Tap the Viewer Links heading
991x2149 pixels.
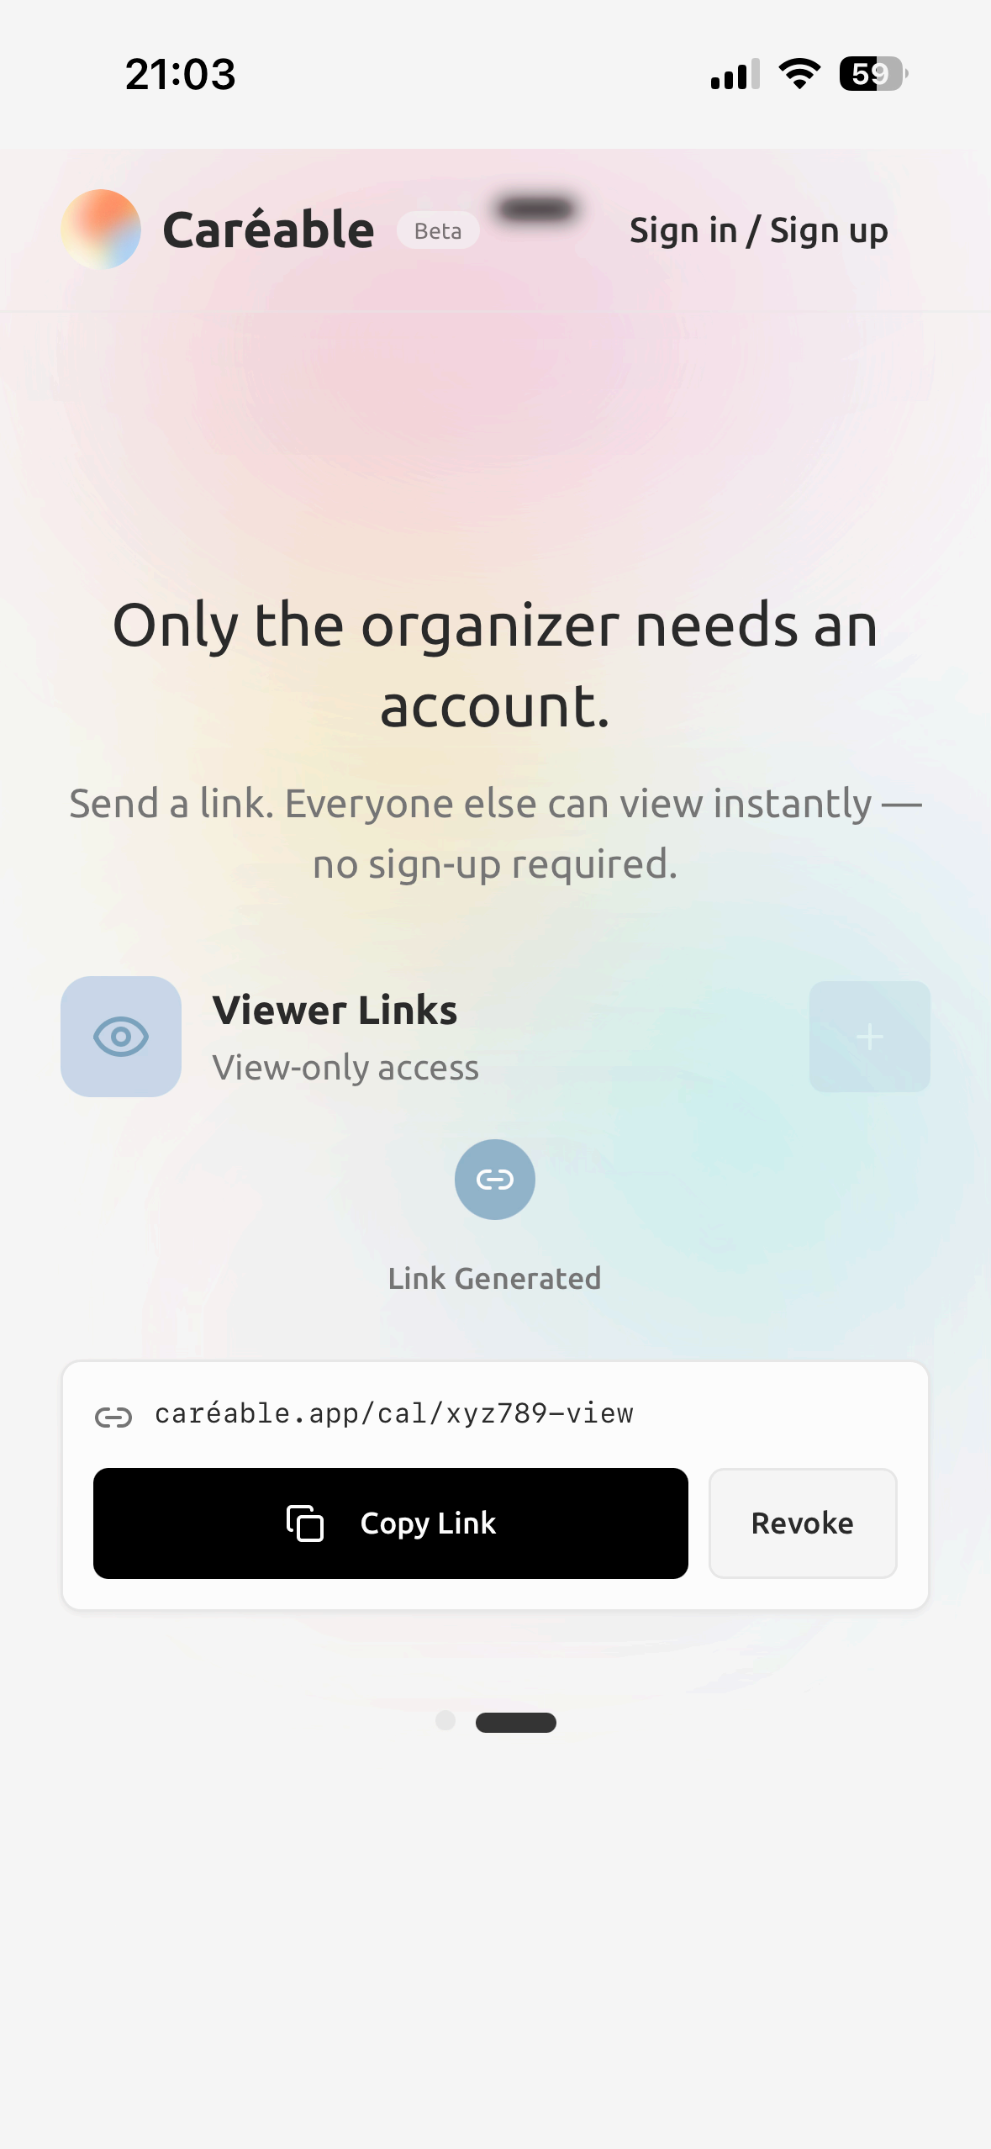(x=335, y=1010)
